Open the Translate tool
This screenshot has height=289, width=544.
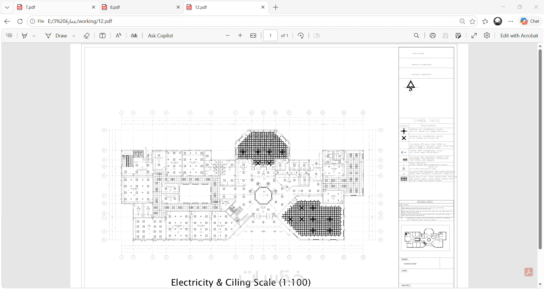134,35
